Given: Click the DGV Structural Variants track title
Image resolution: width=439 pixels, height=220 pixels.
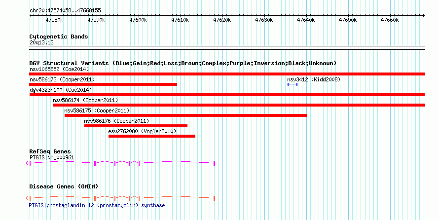Looking at the screenshot, I should click(183, 63).
